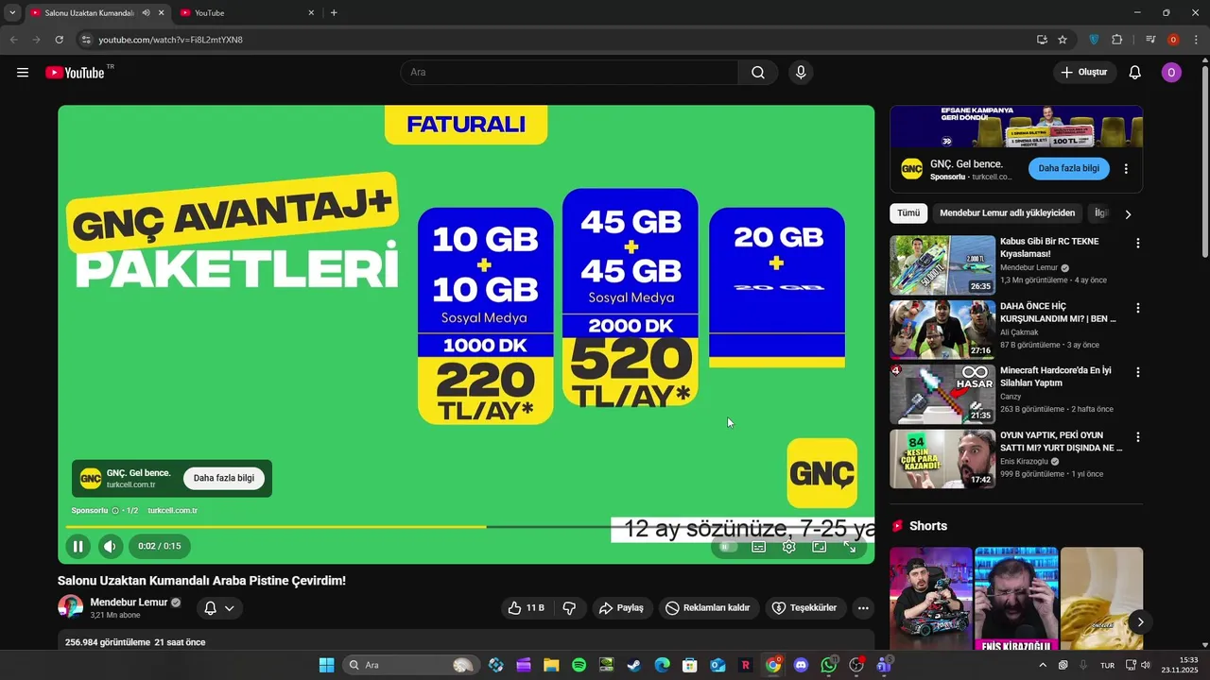Select the Tümü filter chip
The image size is (1210, 680).
[x=908, y=213]
